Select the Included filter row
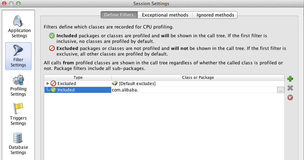304x160 pixels. point(165,90)
